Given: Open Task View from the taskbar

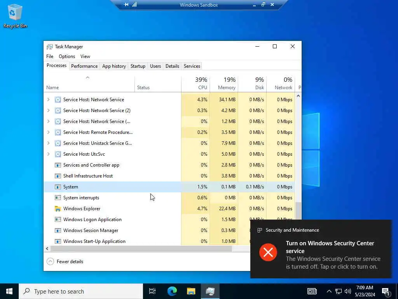Looking at the screenshot, I should [152, 291].
